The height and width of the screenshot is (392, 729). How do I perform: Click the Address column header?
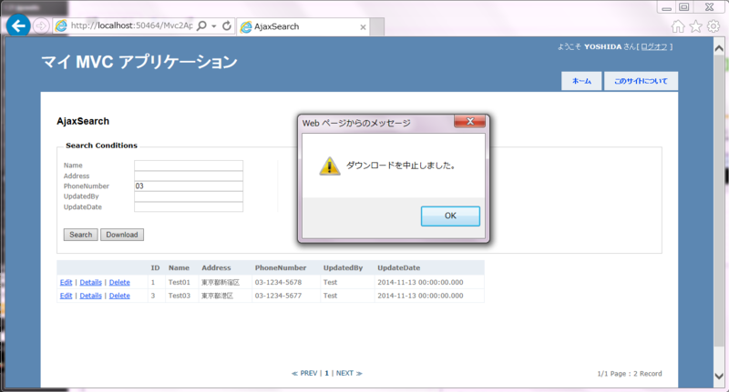click(x=216, y=268)
